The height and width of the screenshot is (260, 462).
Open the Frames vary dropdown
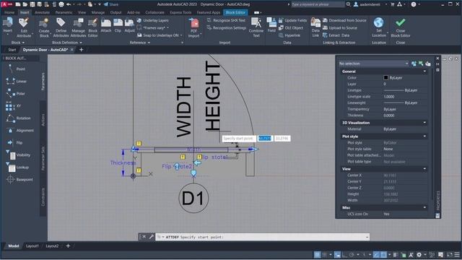point(154,27)
